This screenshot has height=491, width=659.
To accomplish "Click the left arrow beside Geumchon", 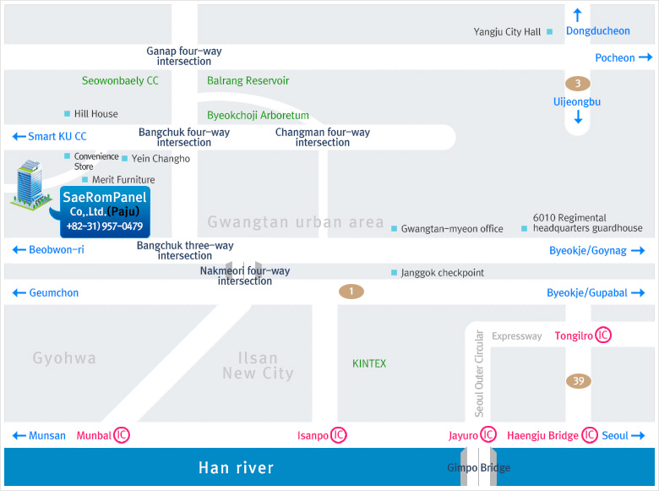I will pyautogui.click(x=19, y=293).
